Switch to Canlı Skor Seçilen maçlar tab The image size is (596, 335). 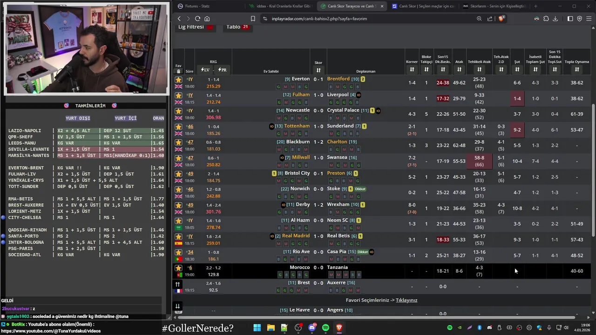[x=423, y=6]
